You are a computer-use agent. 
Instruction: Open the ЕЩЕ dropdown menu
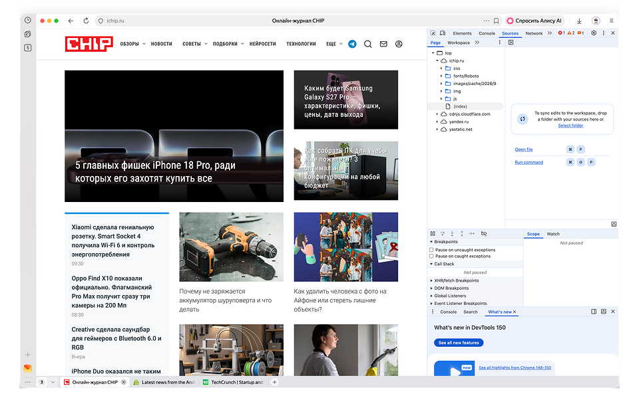pyautogui.click(x=334, y=44)
